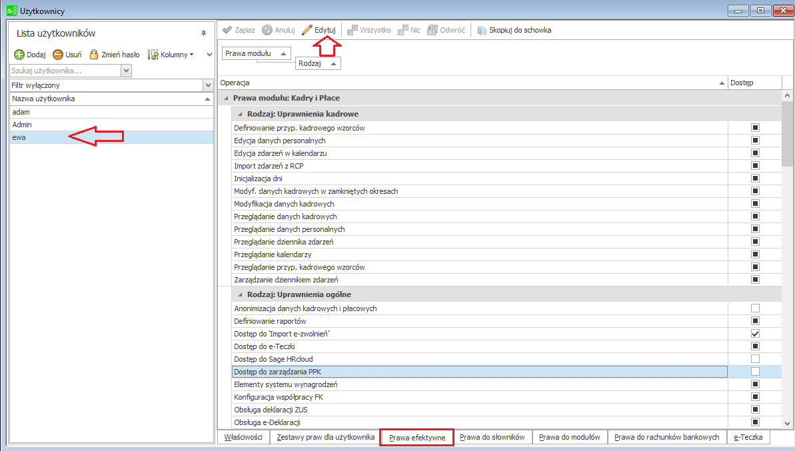Click the Prawa modułu grouping chip
Viewport: 795px width, 451px height.
click(x=256, y=53)
